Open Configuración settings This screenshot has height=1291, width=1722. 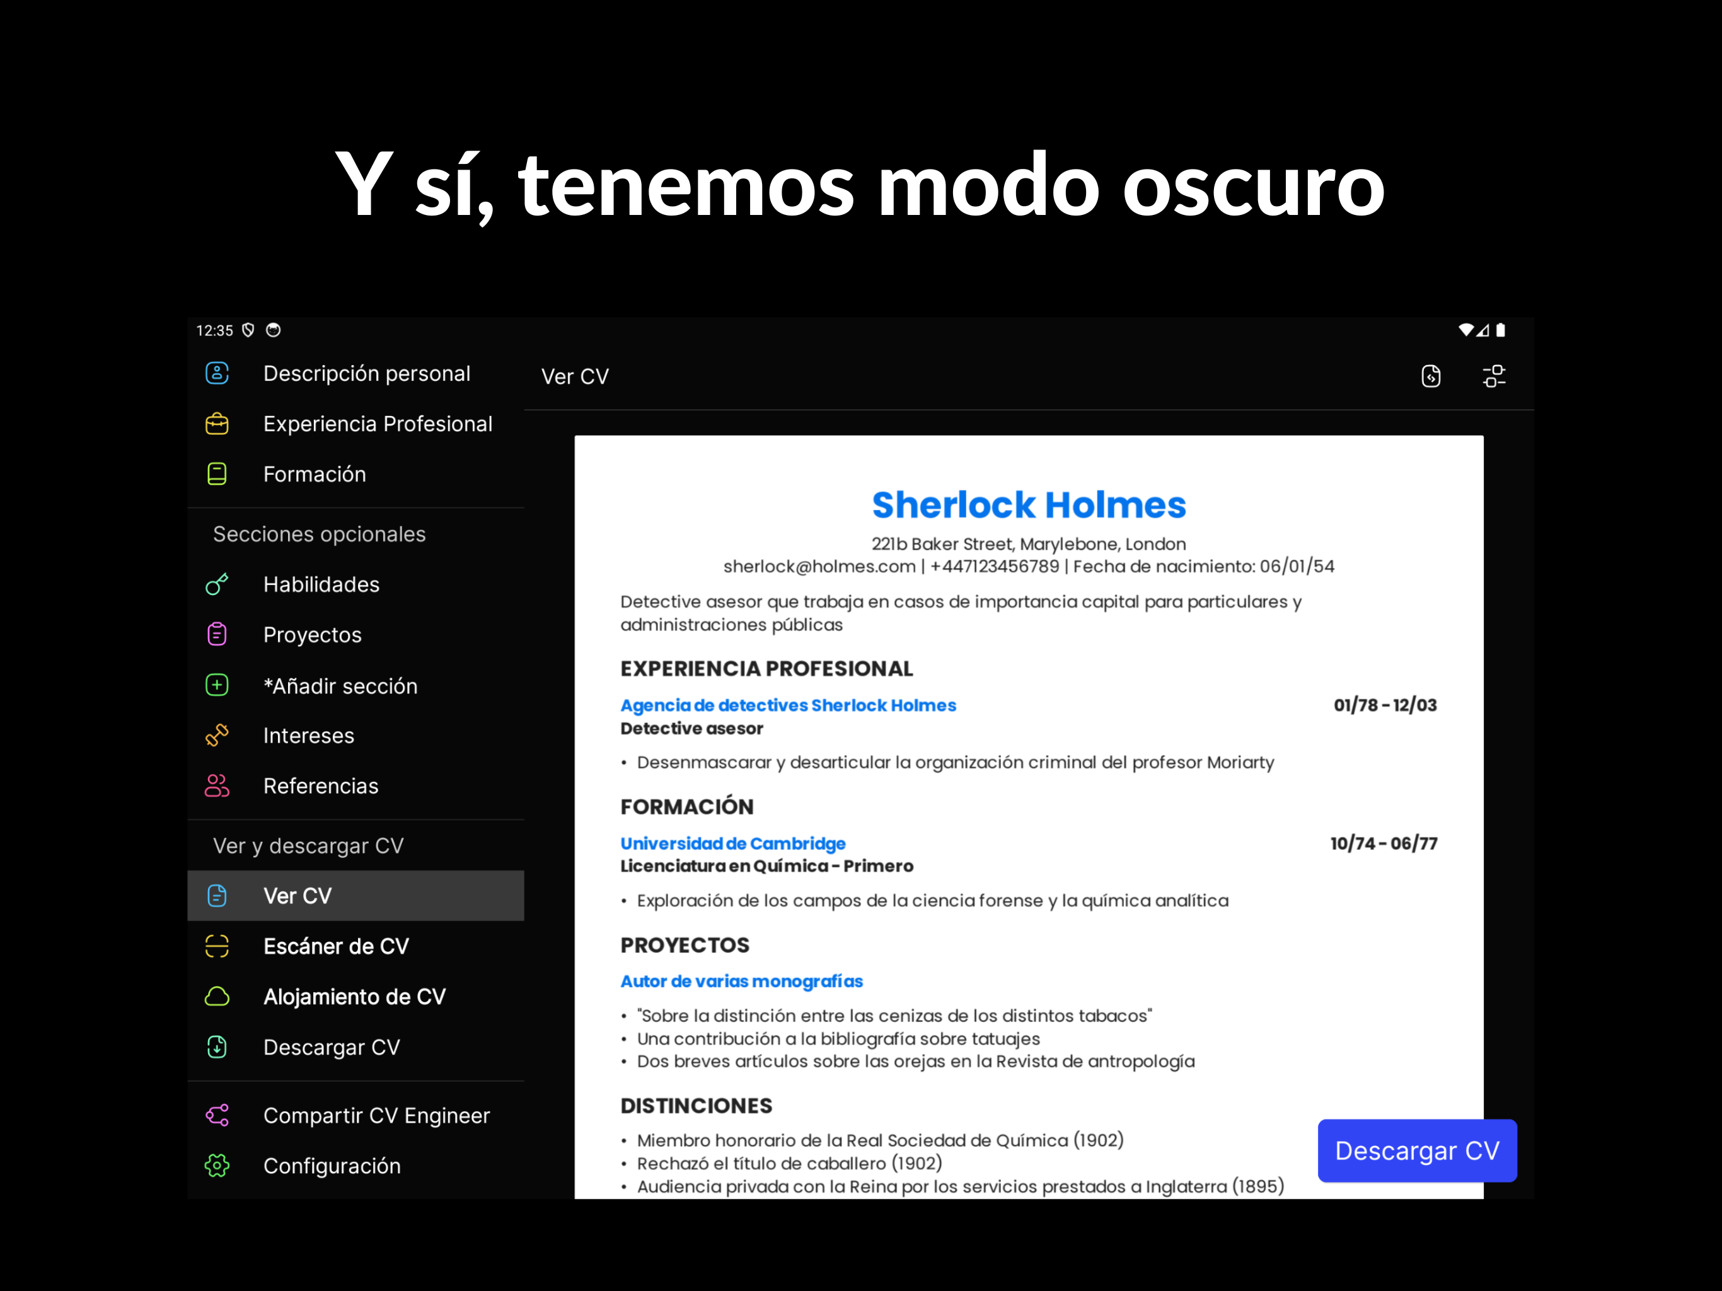[355, 1166]
